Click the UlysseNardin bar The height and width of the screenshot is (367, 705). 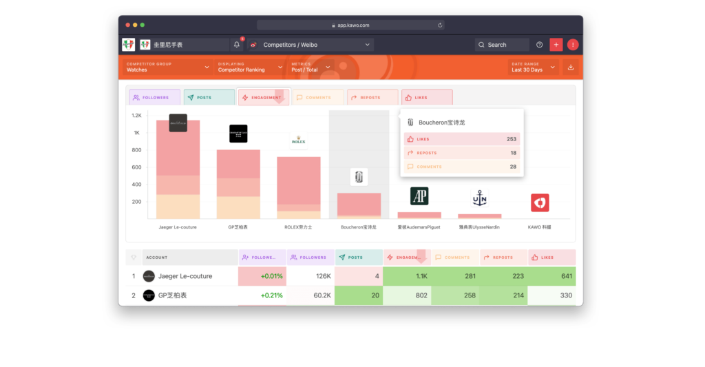click(x=480, y=216)
